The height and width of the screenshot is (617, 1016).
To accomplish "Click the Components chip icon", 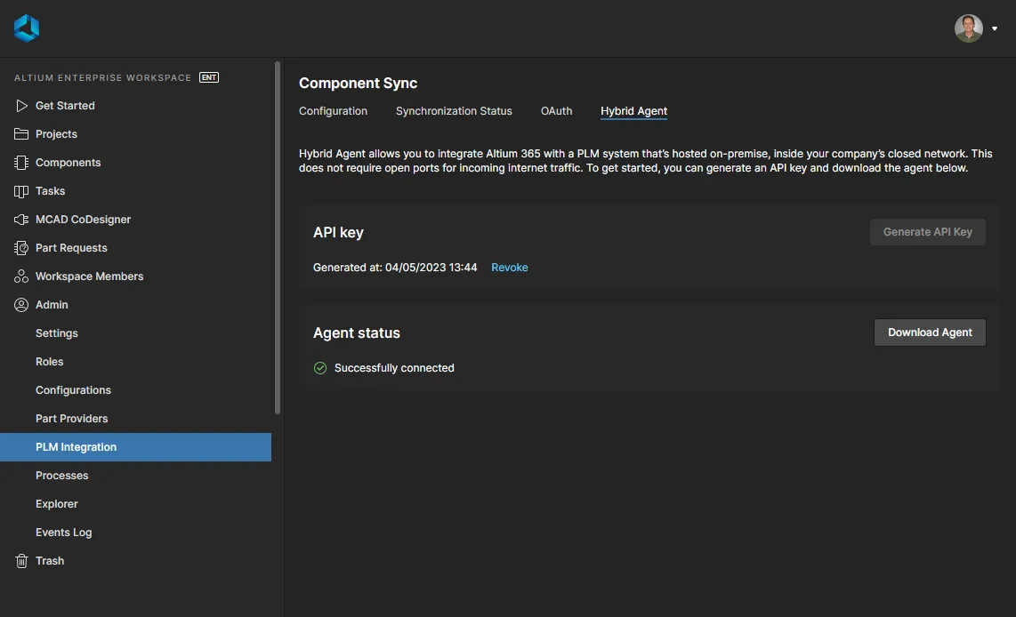I will 21,163.
